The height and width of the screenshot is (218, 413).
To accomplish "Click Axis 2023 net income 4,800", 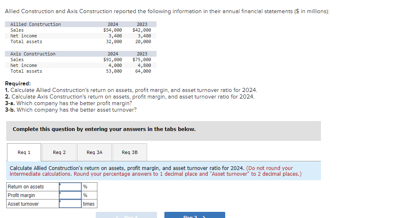I will pos(144,65).
